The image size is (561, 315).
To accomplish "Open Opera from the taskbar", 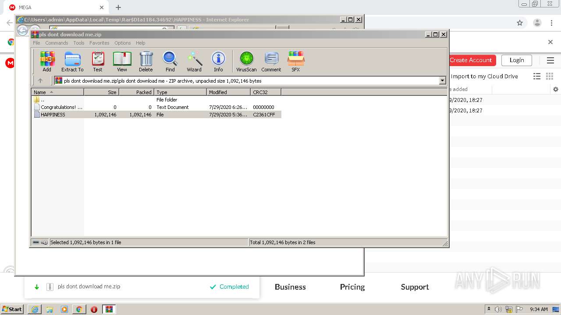I will tap(94, 309).
